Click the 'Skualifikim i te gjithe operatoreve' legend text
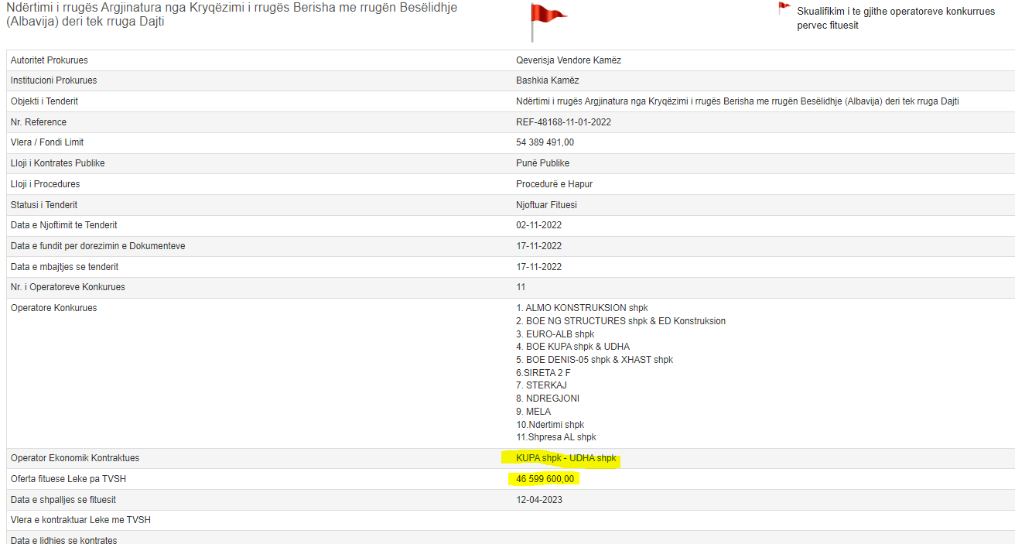 [x=895, y=18]
